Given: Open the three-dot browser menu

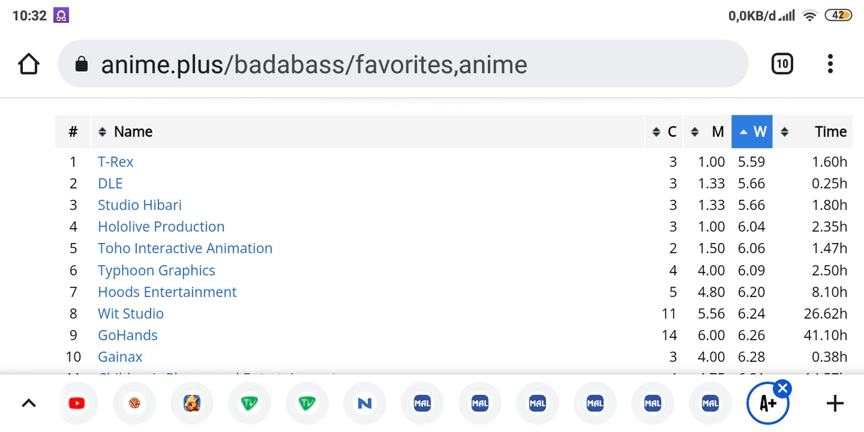Looking at the screenshot, I should 830,64.
